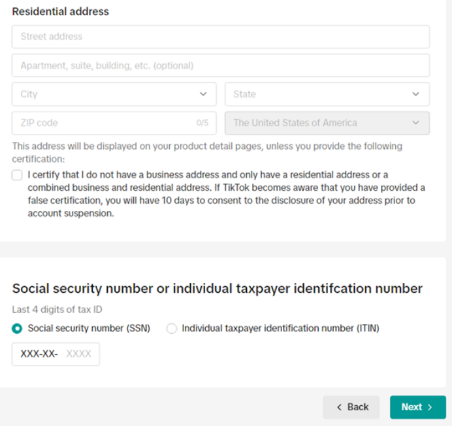Click the chevron arrow in the City field
The image size is (452, 426).
(x=203, y=94)
